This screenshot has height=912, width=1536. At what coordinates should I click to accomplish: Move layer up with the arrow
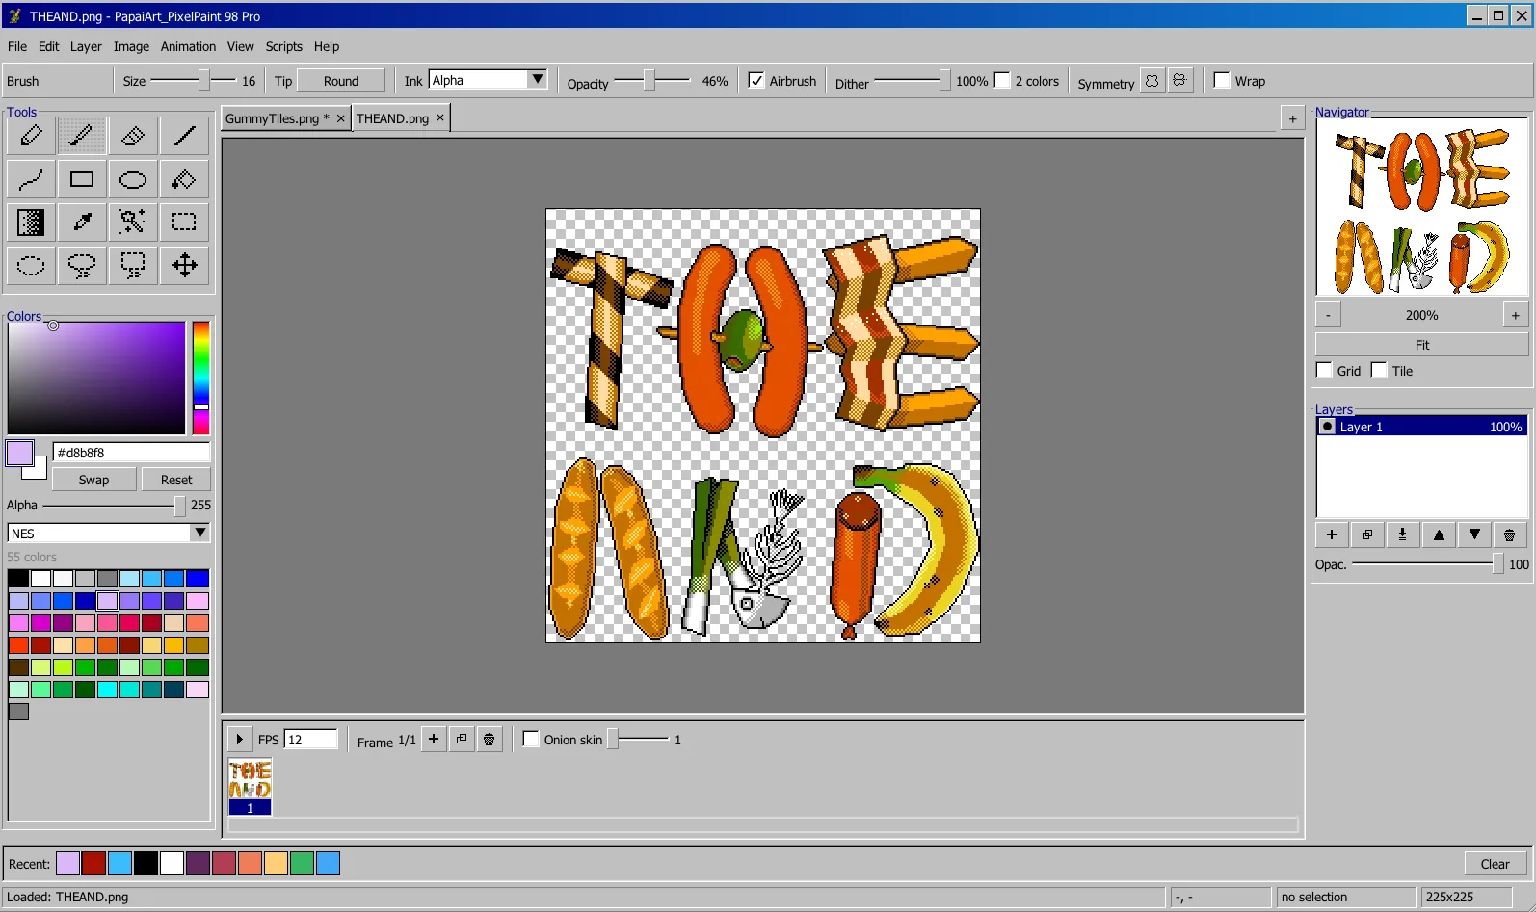1439,534
